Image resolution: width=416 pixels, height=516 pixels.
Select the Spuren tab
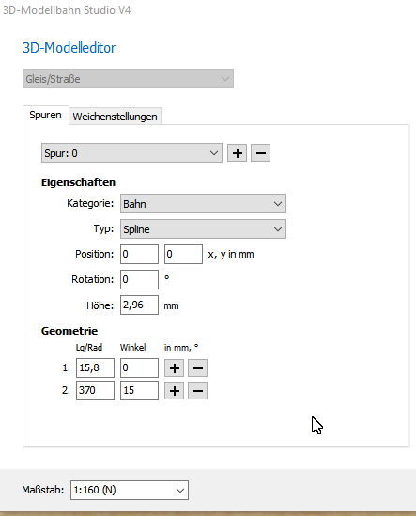click(x=46, y=116)
